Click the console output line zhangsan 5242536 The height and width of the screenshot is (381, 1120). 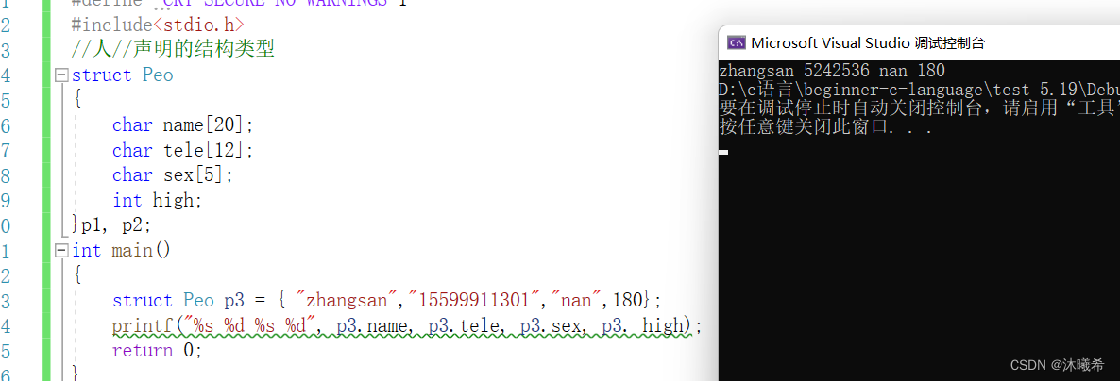click(832, 71)
